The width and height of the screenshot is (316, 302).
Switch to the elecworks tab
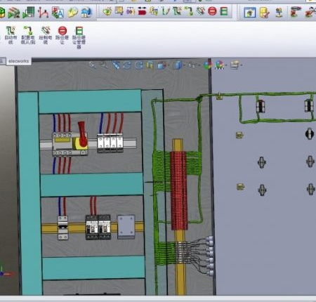(18, 61)
